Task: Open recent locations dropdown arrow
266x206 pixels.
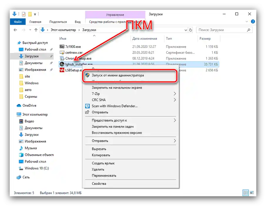Action: (x=30, y=30)
